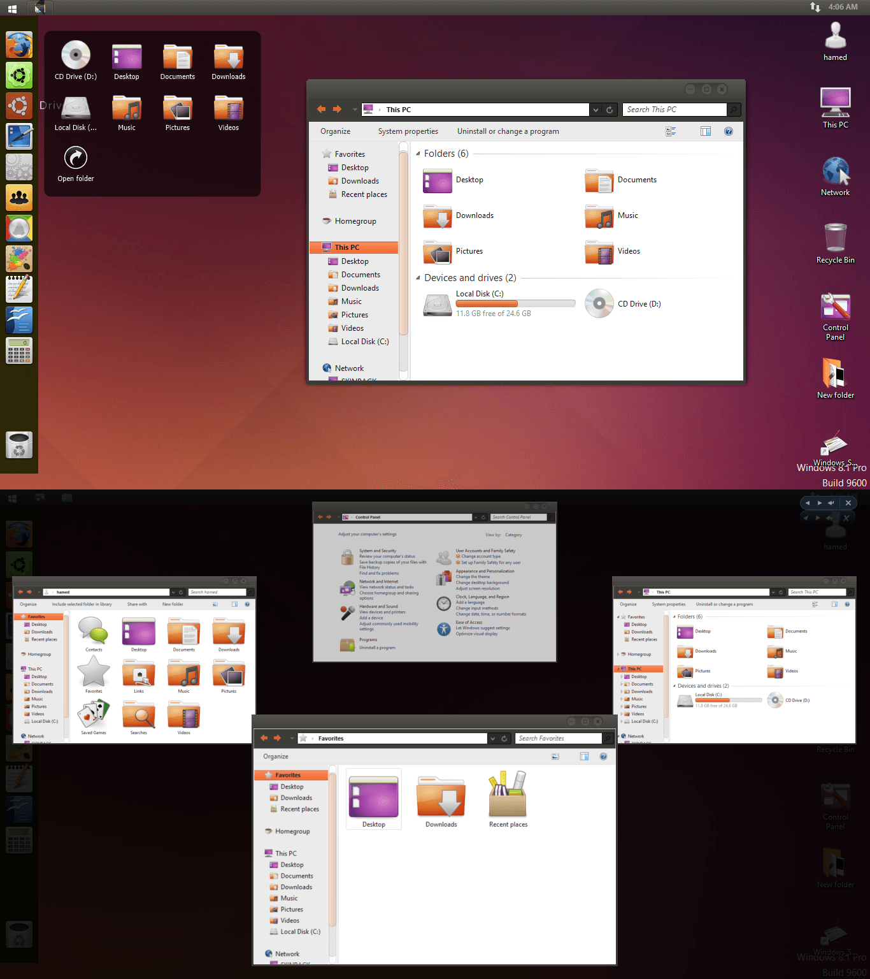Click System properties in the menu bar
The height and width of the screenshot is (979, 870).
pyautogui.click(x=408, y=131)
